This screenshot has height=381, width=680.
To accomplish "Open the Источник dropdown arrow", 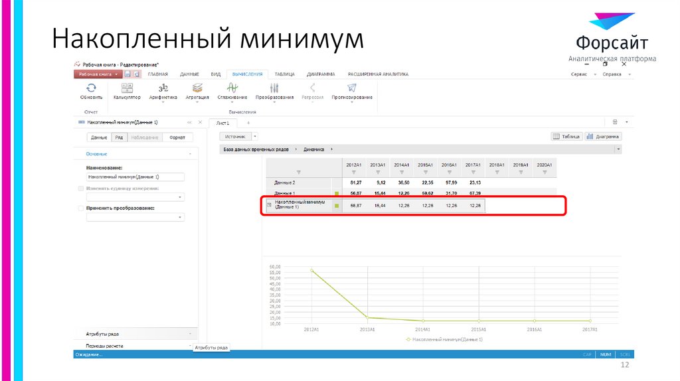I will point(255,136).
